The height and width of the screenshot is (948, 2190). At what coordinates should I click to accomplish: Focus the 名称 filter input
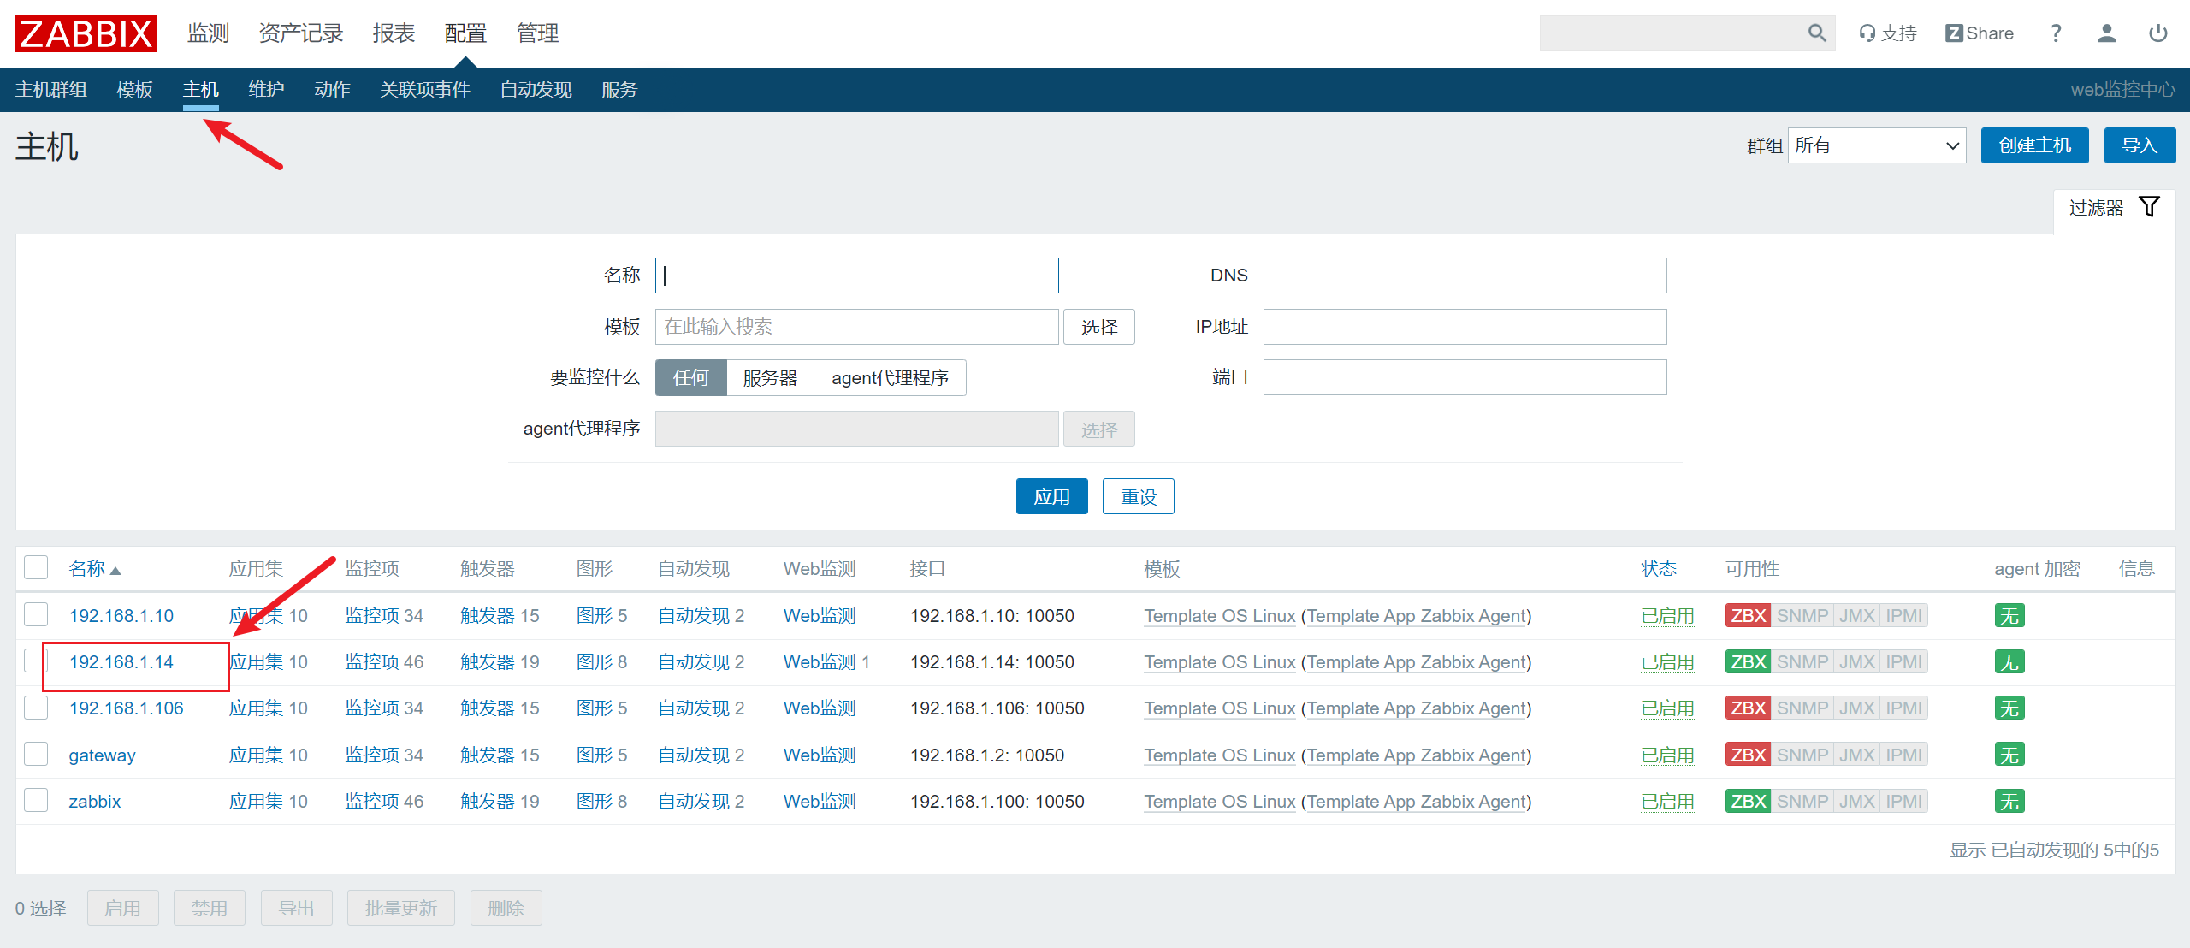[857, 276]
